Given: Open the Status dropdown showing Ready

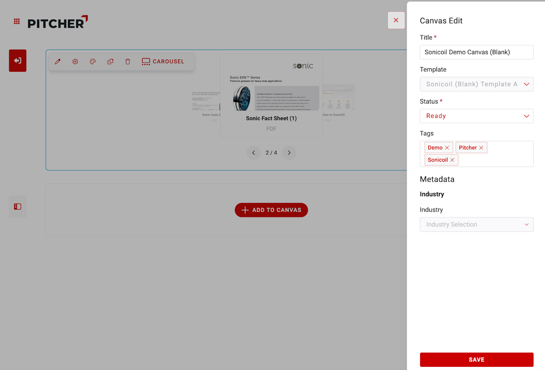Looking at the screenshot, I should click(476, 116).
